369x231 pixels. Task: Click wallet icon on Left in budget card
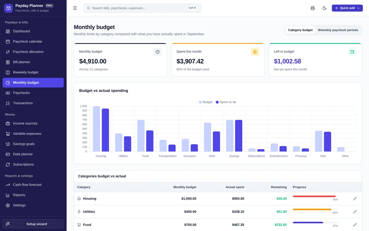pyautogui.click(x=352, y=52)
